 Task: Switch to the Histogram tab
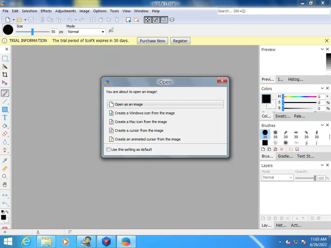[x=295, y=79]
